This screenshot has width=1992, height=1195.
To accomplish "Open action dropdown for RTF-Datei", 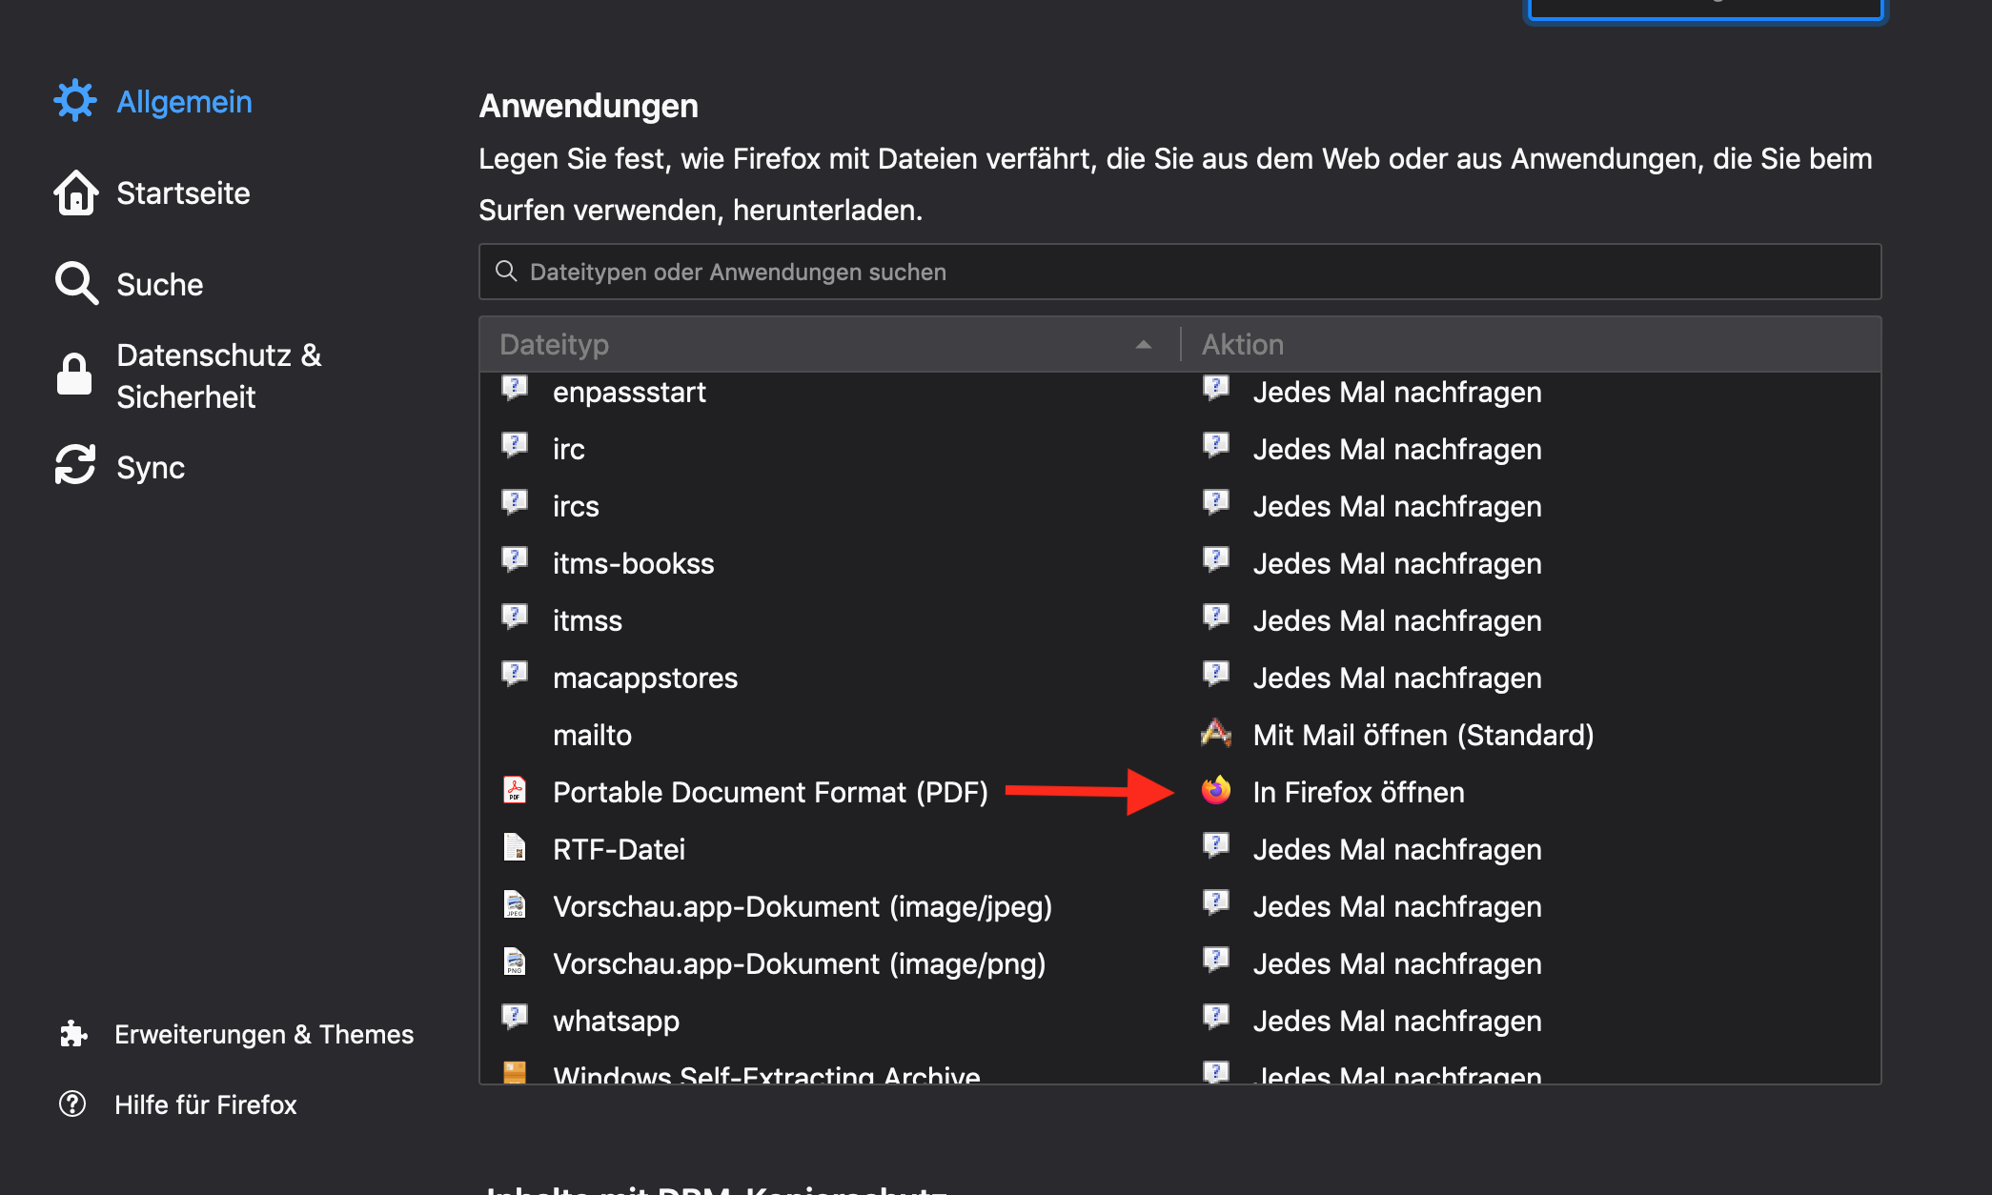I will coord(1396,849).
